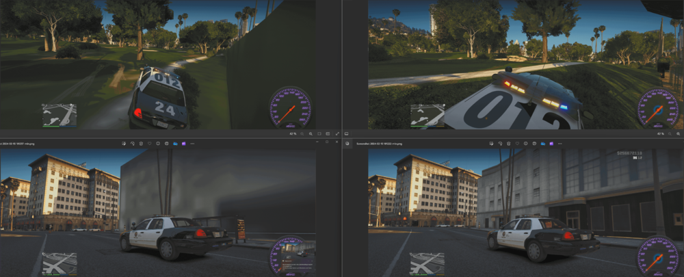This screenshot has height=277, width=684.
Task: Print the image from right Photos window
Action: tap(534, 144)
